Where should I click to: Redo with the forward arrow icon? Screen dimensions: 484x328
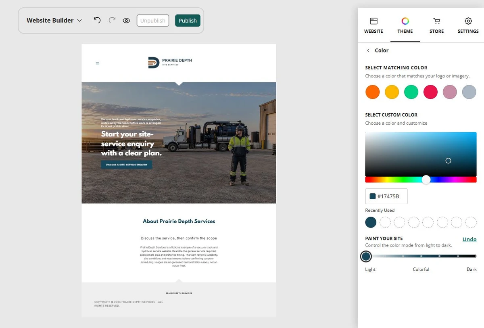coord(112,20)
